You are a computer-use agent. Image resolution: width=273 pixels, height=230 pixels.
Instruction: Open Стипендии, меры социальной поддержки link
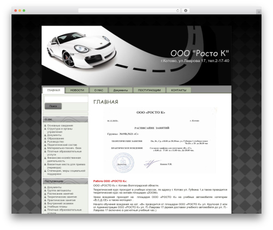(x=66, y=172)
